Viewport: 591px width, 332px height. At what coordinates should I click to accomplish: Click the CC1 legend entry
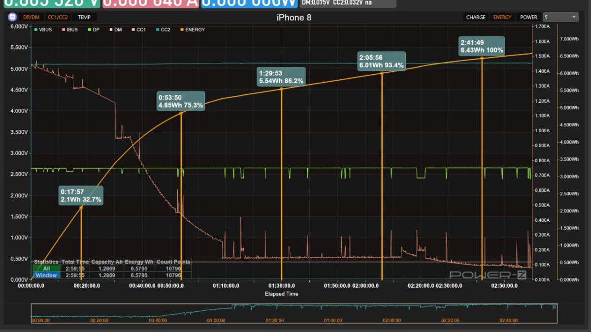pyautogui.click(x=138, y=30)
